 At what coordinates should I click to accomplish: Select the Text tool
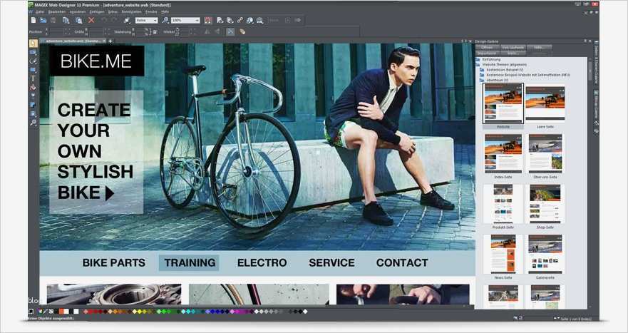click(34, 78)
